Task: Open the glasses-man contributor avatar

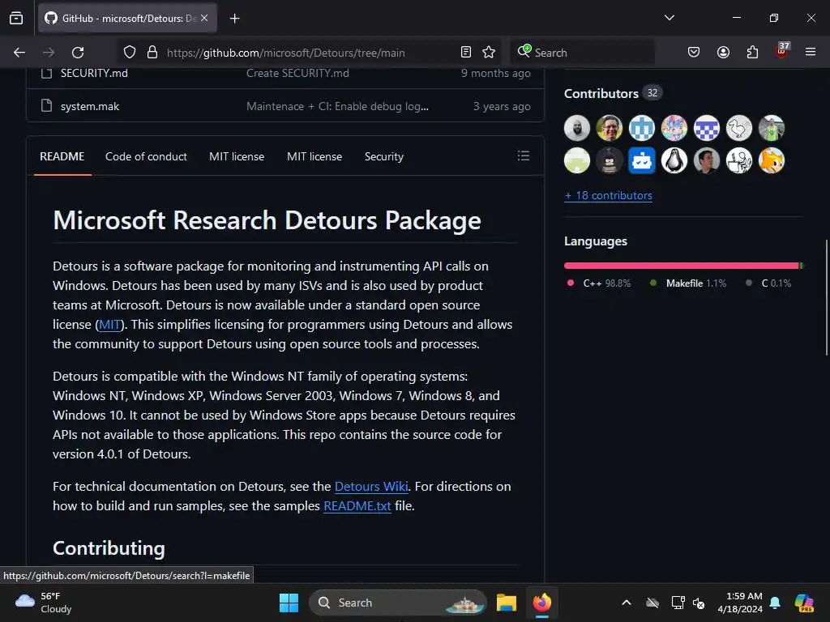Action: point(610,128)
